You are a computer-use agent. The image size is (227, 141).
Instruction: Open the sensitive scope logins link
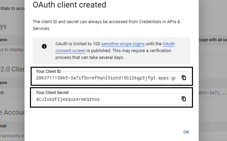[123, 44]
